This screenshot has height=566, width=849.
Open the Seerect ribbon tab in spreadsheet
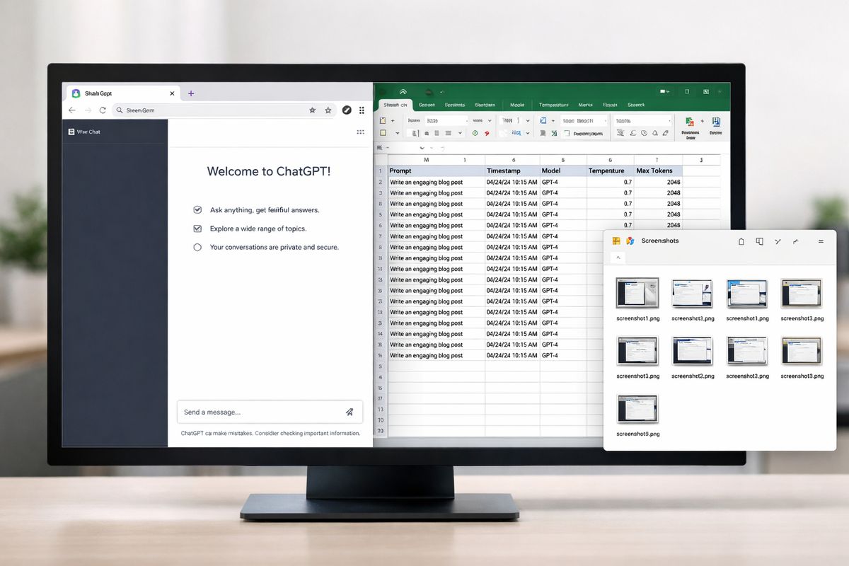pos(636,105)
